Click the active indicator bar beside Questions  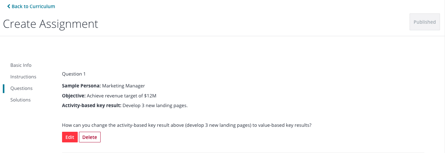4,88
